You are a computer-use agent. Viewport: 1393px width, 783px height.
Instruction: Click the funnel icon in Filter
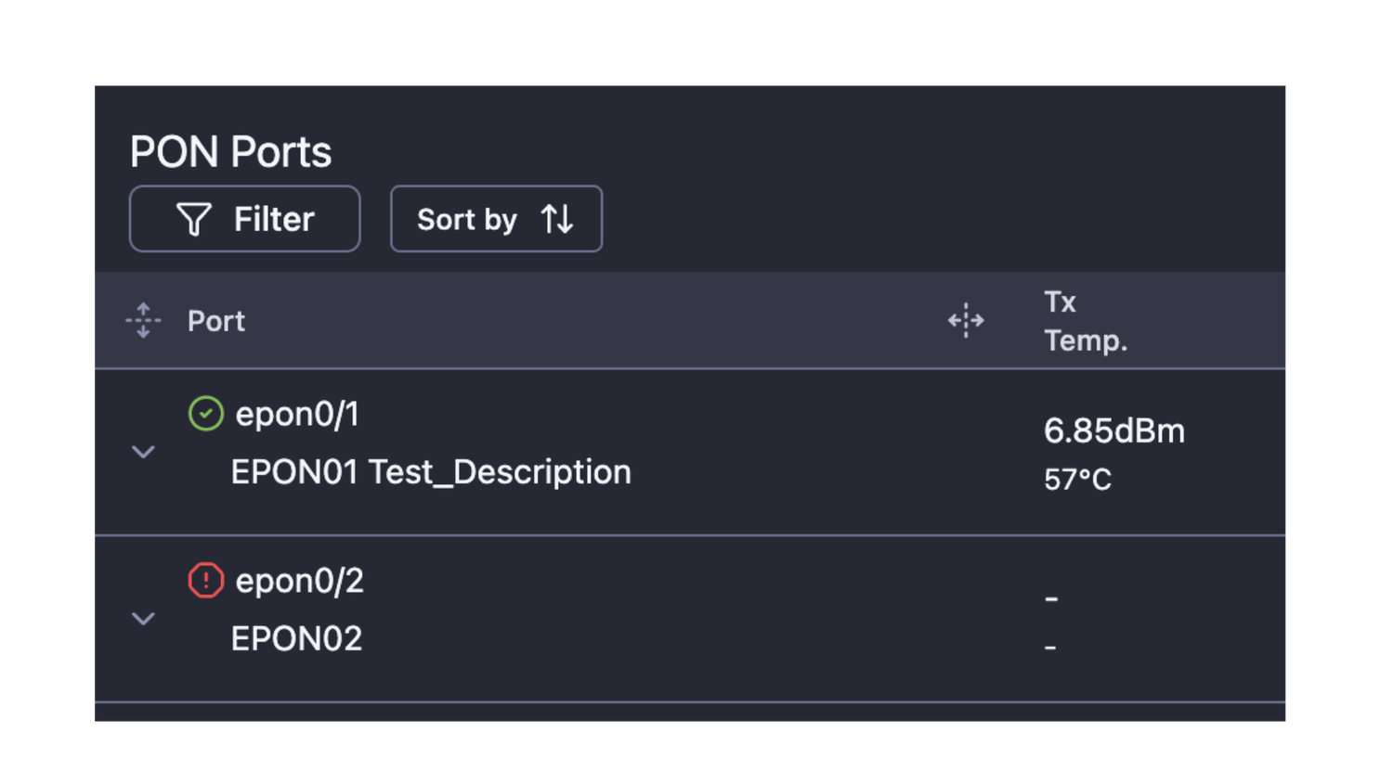(194, 220)
